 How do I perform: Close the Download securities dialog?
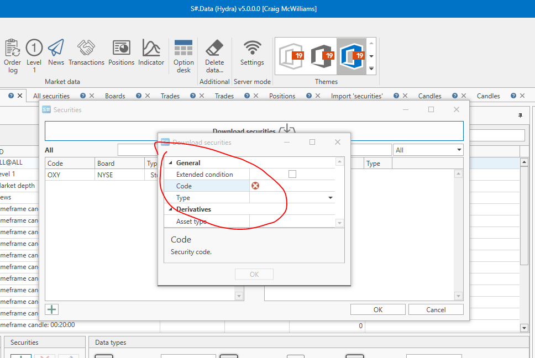pos(338,142)
